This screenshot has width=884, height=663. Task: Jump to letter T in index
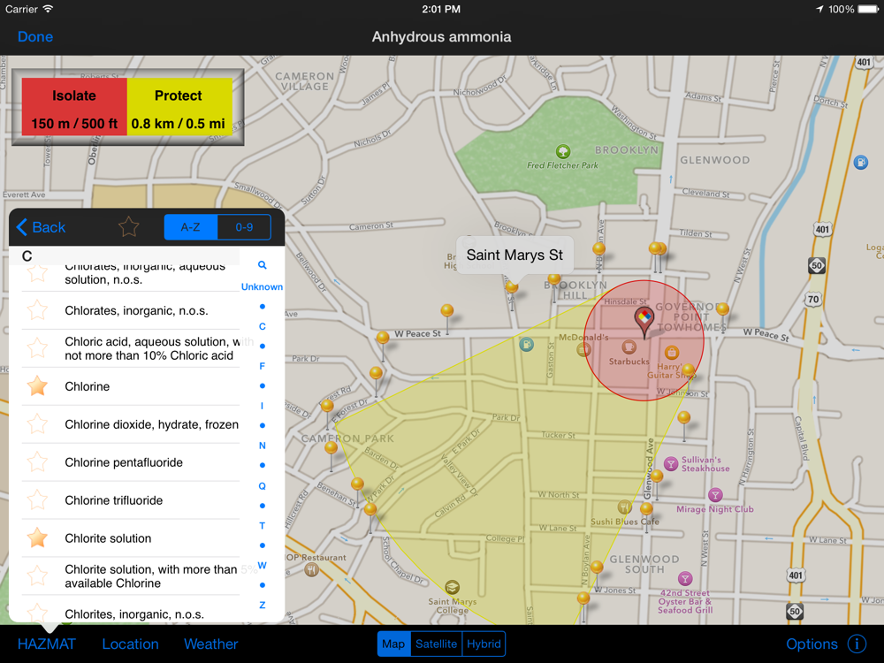point(263,525)
